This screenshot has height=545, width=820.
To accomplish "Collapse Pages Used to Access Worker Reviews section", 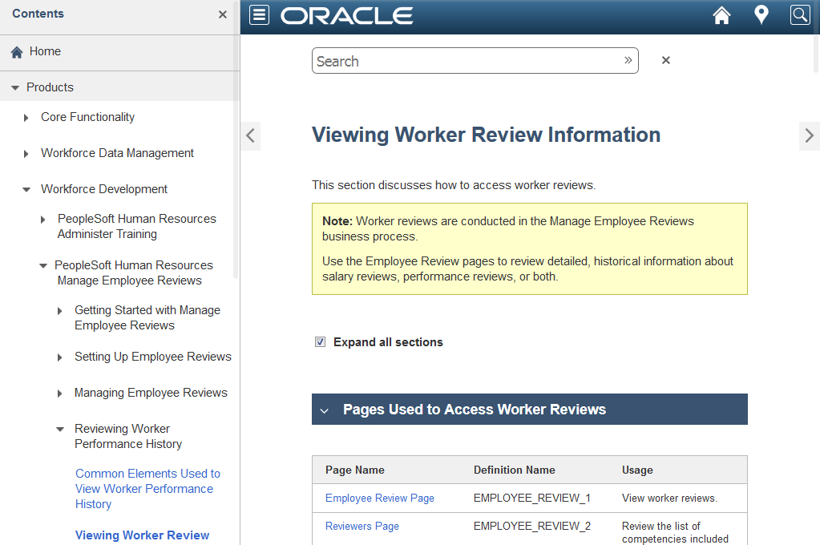I will pyautogui.click(x=324, y=410).
